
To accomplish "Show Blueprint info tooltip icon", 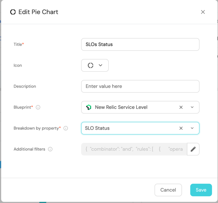I will click(x=38, y=107).
